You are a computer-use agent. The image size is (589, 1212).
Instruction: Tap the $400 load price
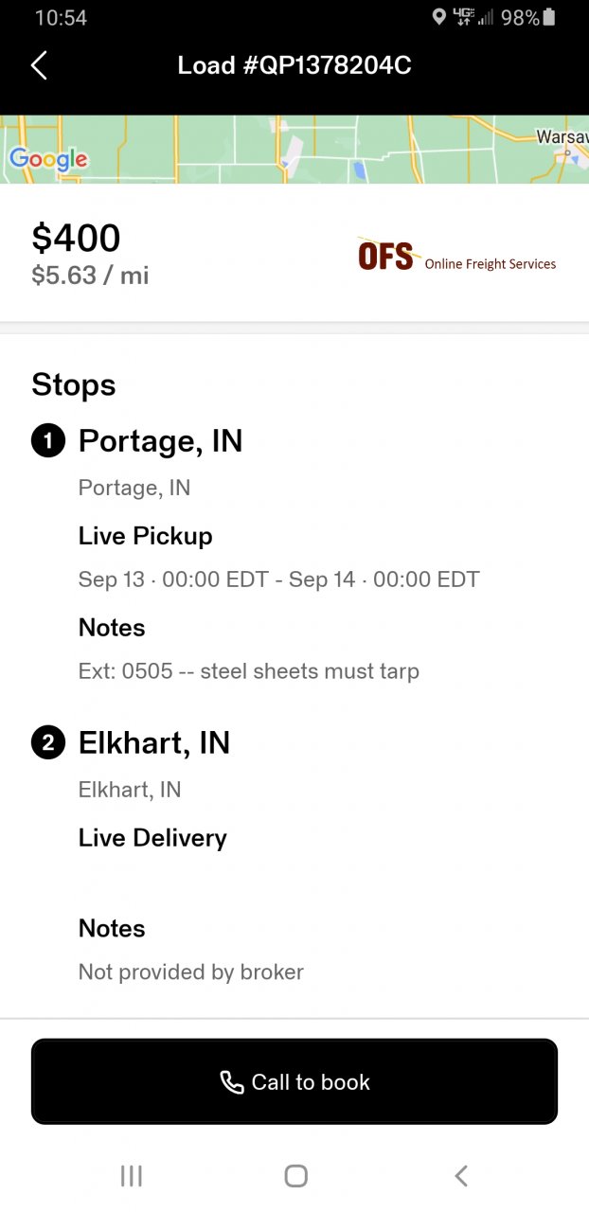76,238
